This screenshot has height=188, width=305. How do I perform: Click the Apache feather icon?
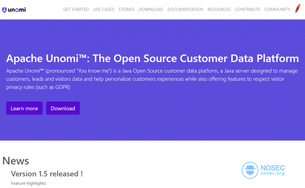(x=297, y=9)
